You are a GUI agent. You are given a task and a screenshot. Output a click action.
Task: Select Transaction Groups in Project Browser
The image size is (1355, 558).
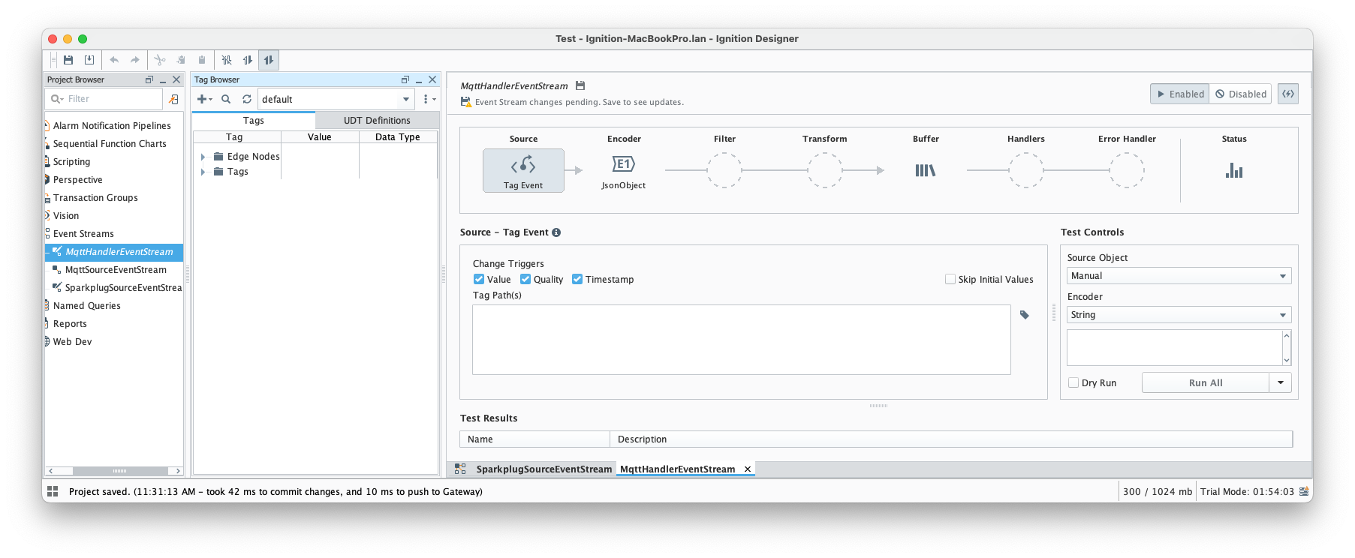coord(95,198)
